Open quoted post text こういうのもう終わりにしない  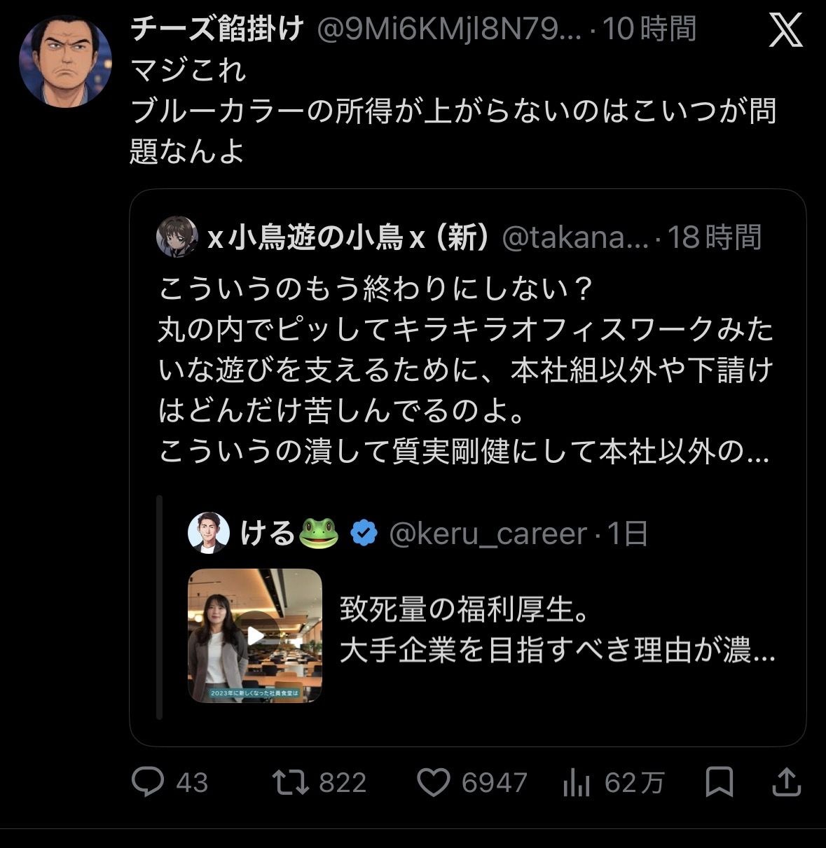click(x=377, y=289)
